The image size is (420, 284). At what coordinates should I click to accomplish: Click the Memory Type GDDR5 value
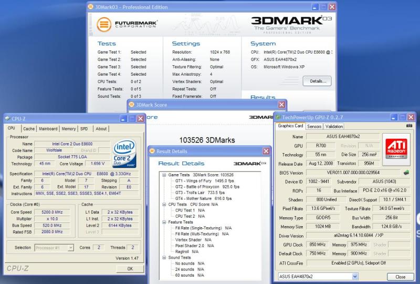click(323, 218)
